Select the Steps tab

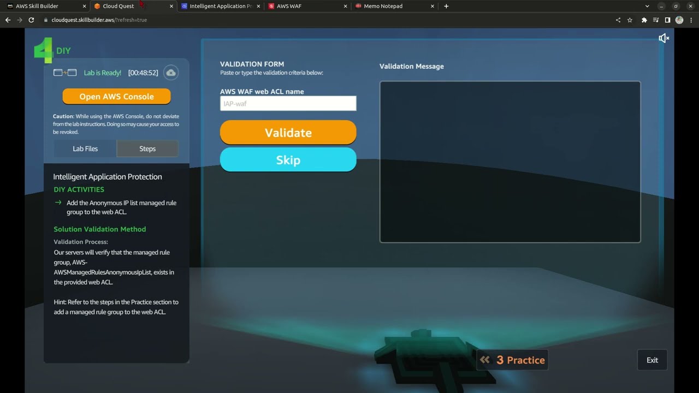click(147, 148)
